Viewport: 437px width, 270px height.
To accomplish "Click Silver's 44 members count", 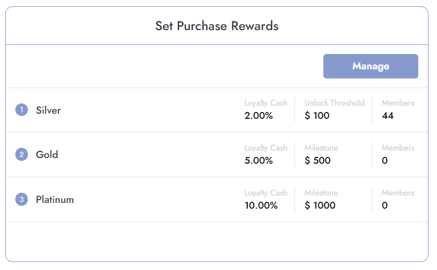I will 388,115.
